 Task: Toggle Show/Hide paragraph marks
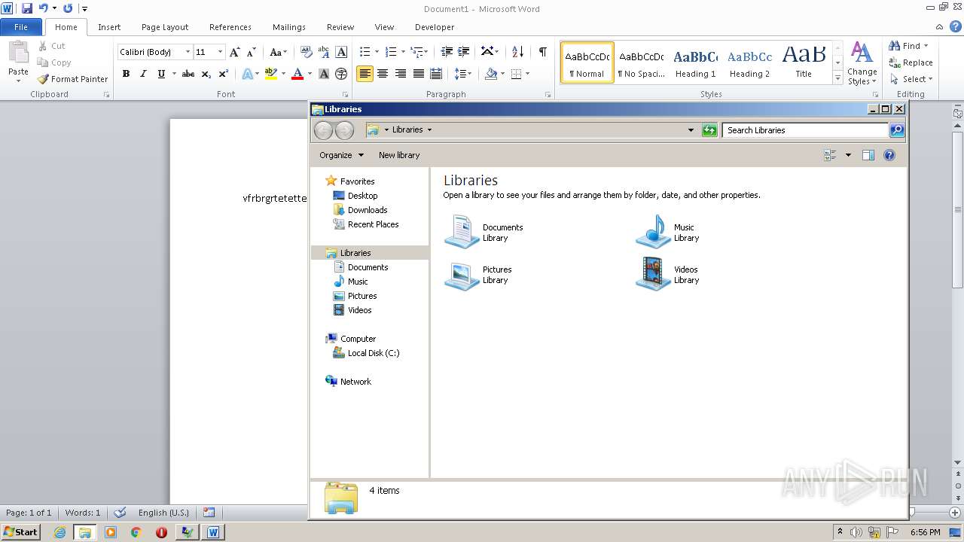[x=542, y=52]
